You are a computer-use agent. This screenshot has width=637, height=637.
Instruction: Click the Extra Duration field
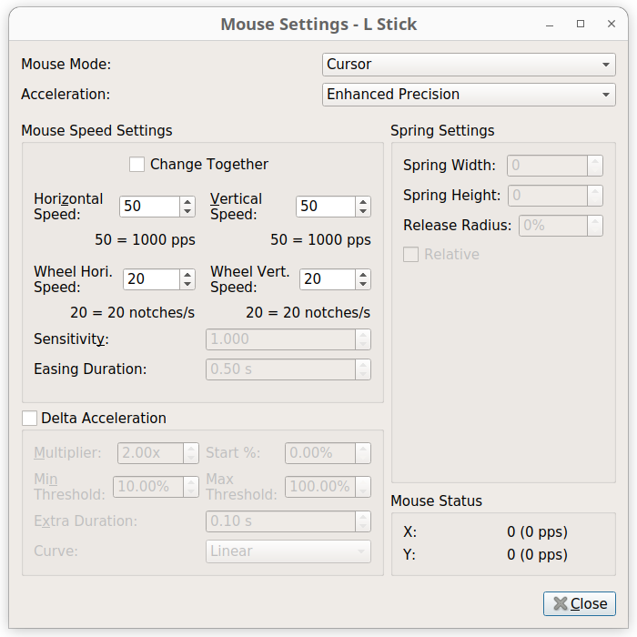point(281,521)
